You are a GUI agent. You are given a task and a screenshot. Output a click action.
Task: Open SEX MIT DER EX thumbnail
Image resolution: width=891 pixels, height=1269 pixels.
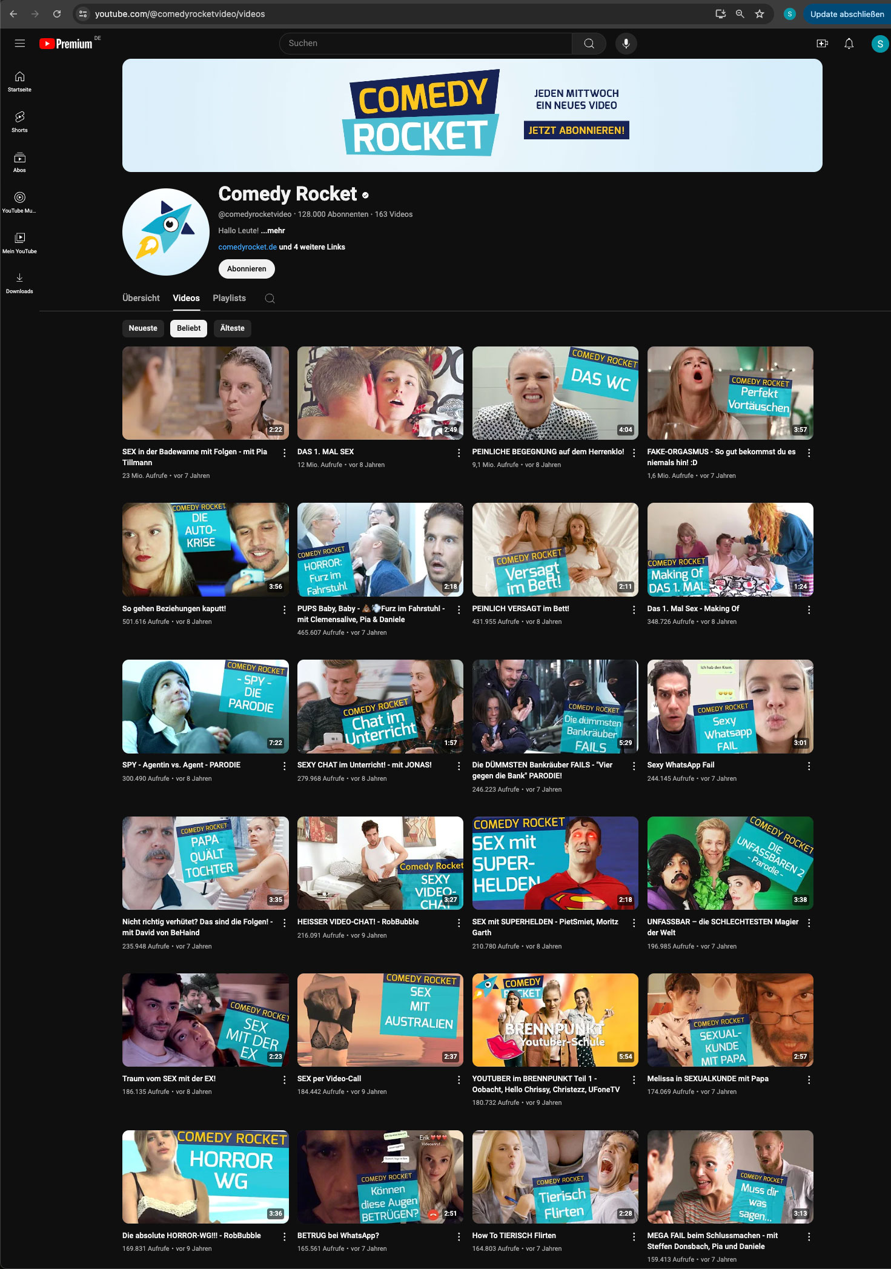pos(205,1020)
